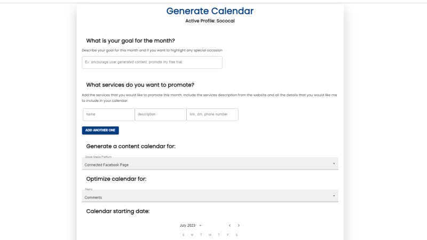Click the W weekday column header
The image size is (427, 240).
(210, 235)
